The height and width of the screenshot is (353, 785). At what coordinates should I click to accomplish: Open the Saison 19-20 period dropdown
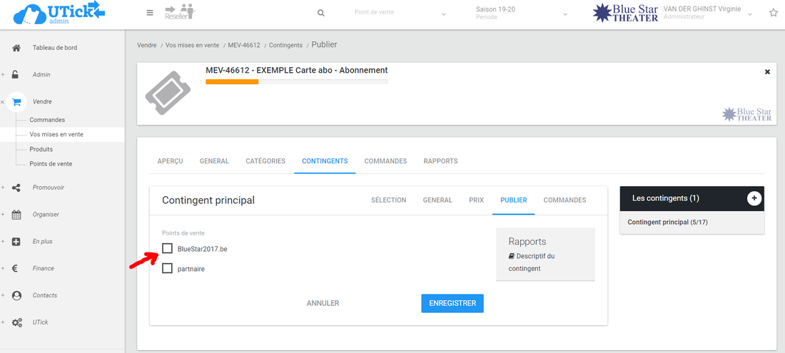[521, 13]
